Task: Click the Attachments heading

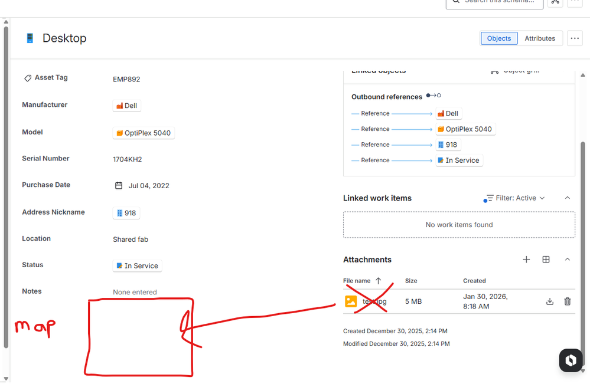Action: point(367,260)
